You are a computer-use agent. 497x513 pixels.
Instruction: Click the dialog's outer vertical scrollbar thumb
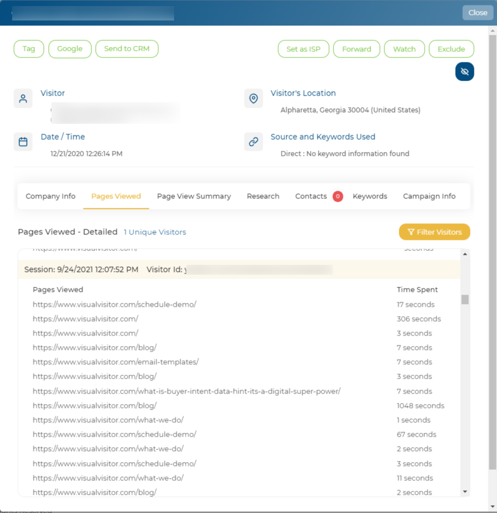(493, 252)
